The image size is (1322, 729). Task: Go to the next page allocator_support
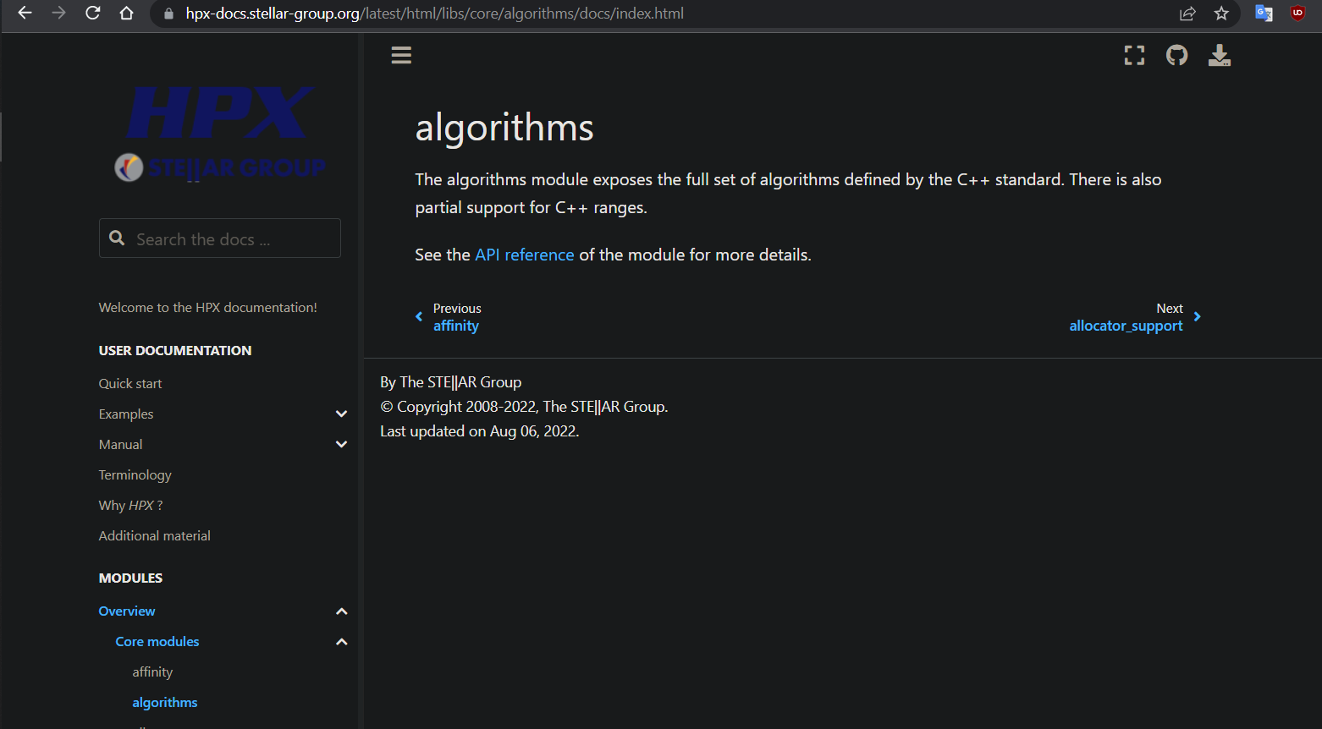1126,326
